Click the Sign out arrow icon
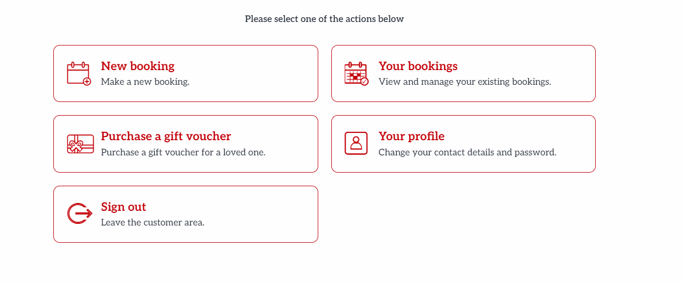The image size is (683, 283). coord(80,213)
